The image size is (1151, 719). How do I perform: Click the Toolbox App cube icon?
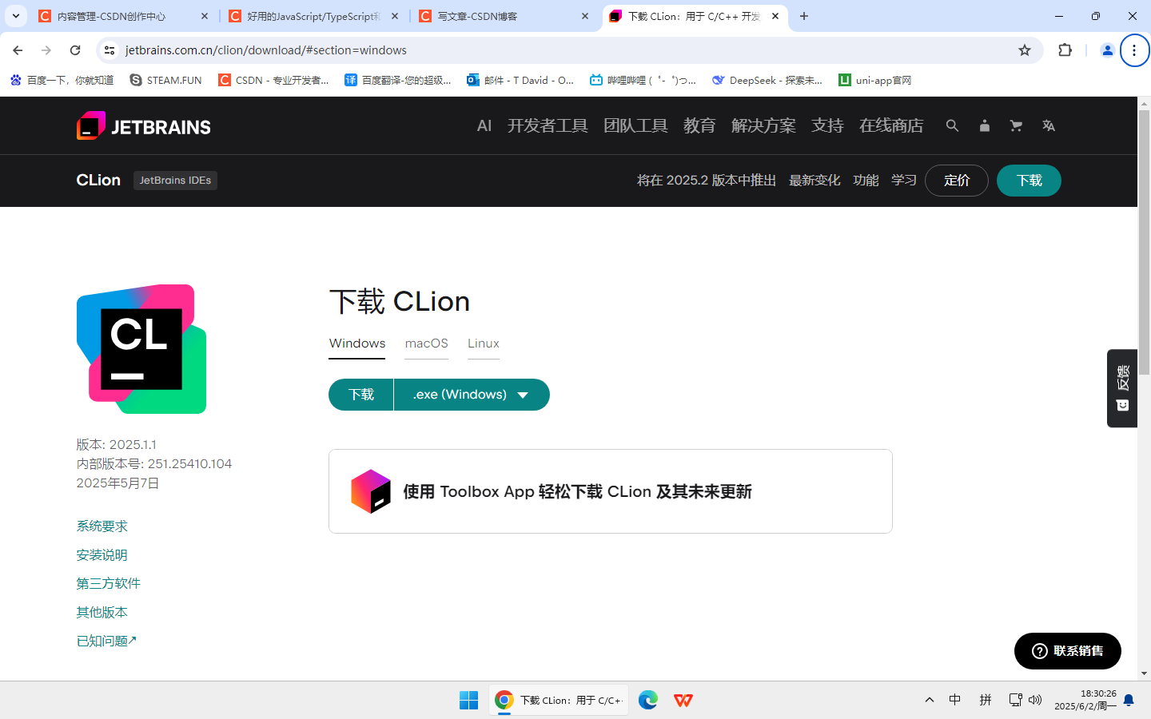click(371, 491)
